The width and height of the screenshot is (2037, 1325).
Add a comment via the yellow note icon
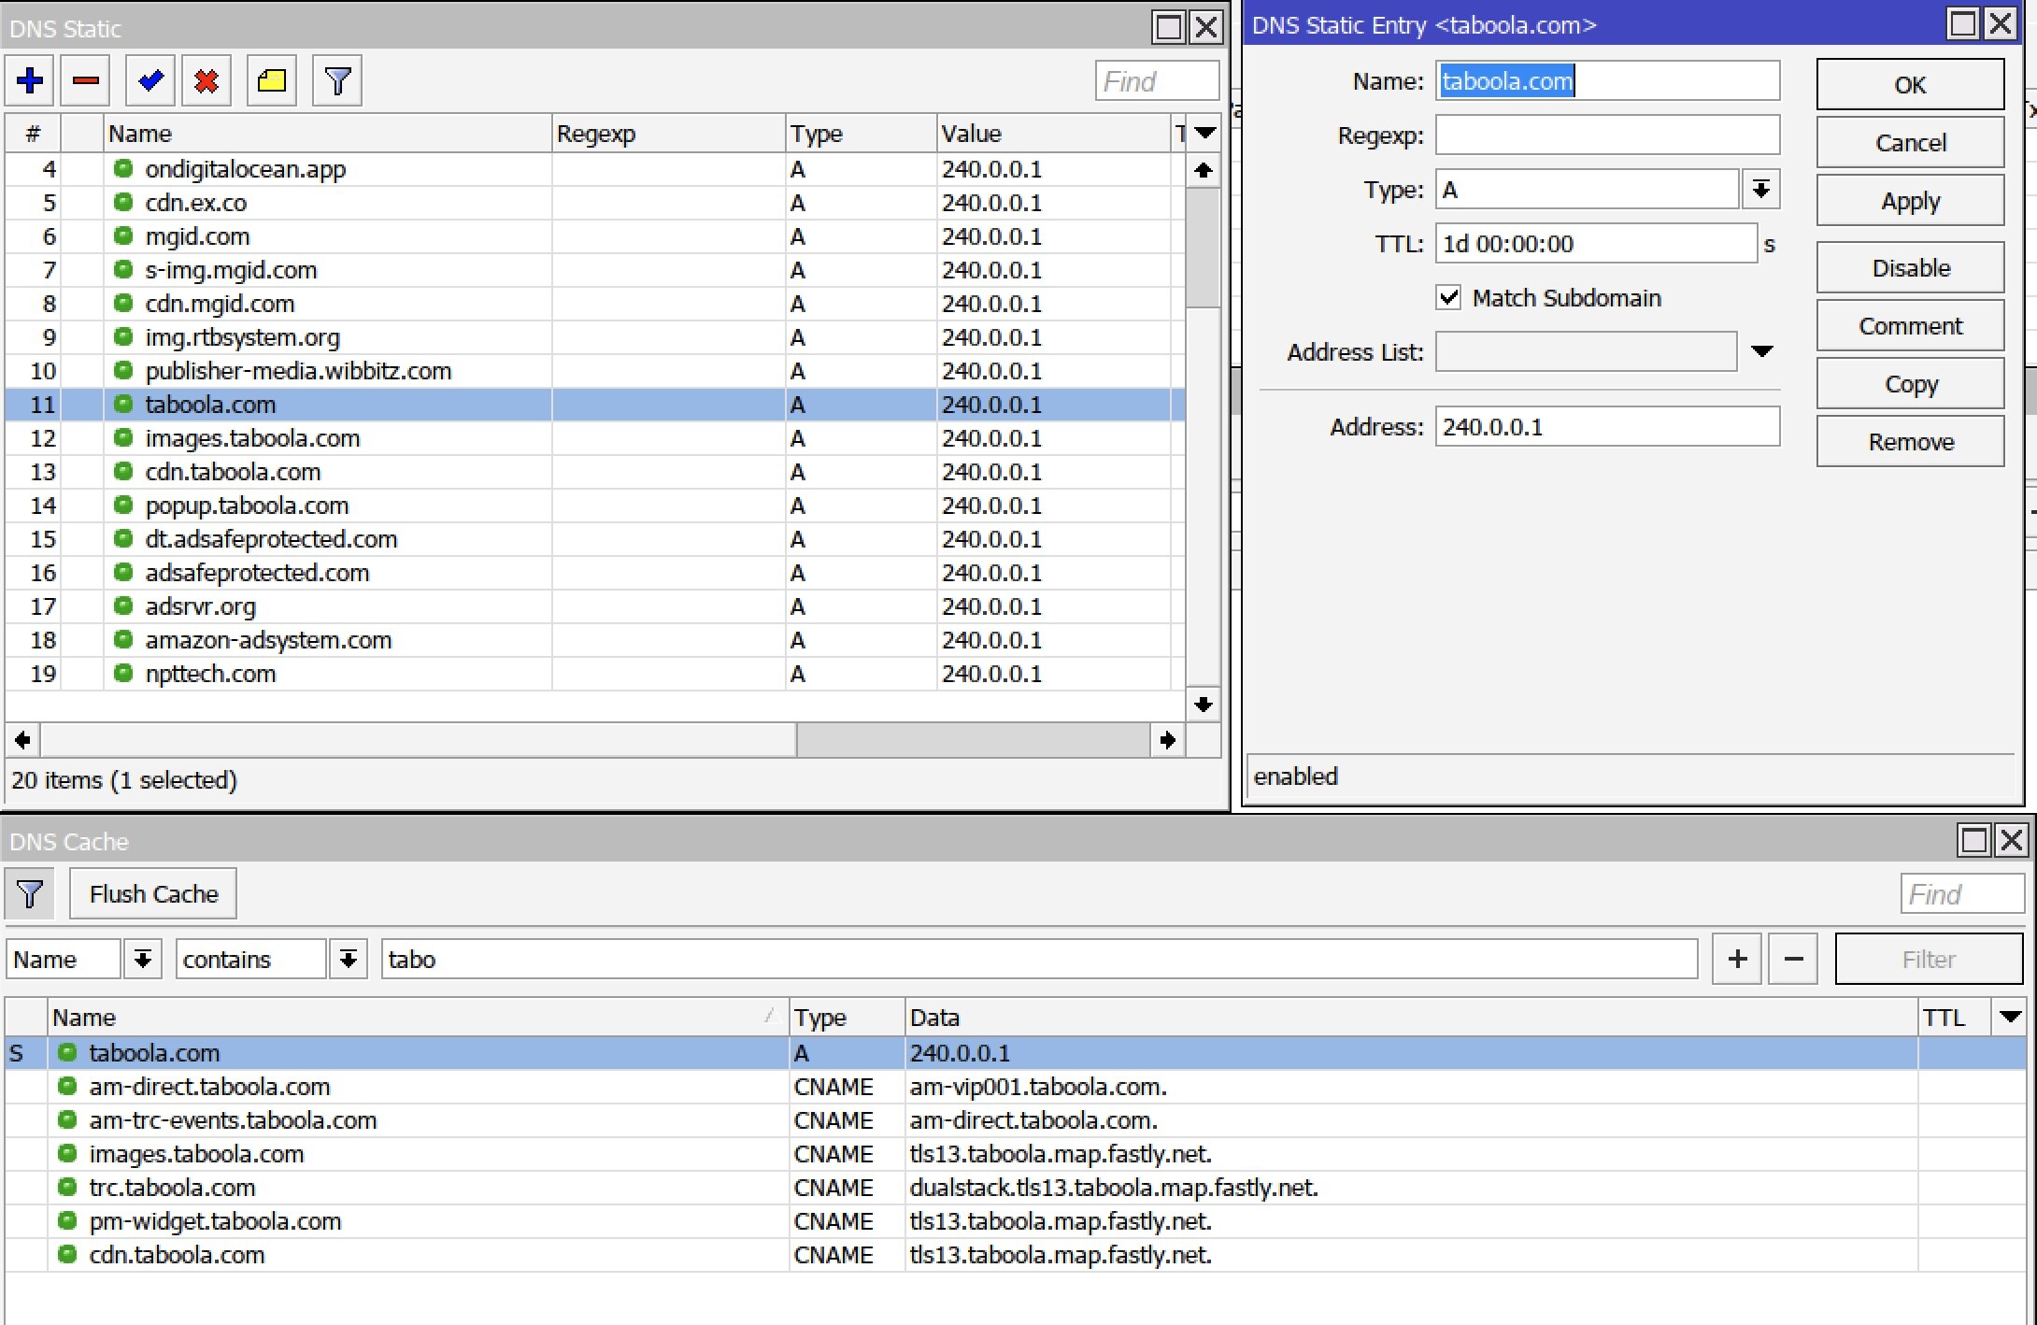tap(270, 80)
